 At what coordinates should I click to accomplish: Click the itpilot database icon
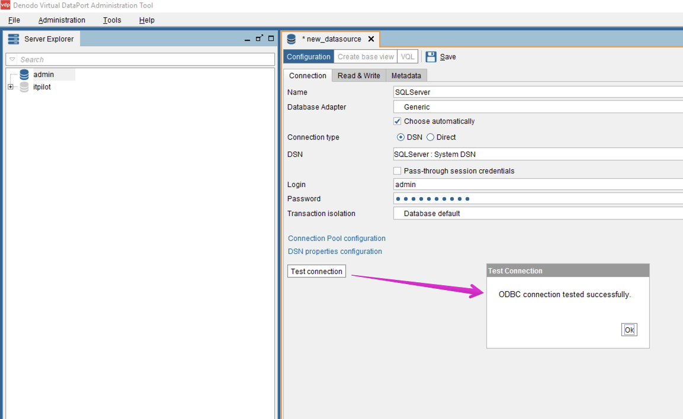24,87
